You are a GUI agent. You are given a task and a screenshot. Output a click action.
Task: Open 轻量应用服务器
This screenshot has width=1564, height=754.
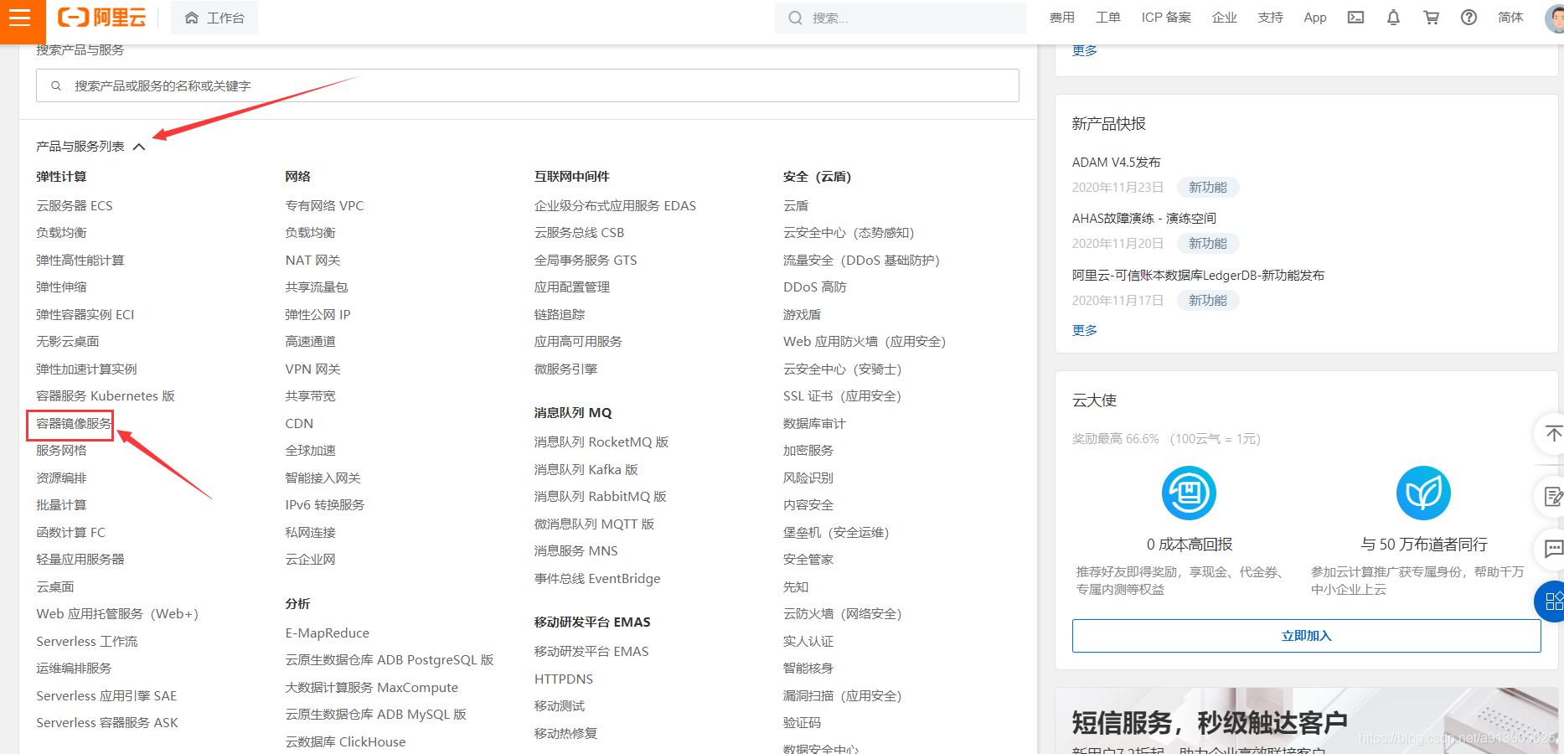(x=80, y=559)
